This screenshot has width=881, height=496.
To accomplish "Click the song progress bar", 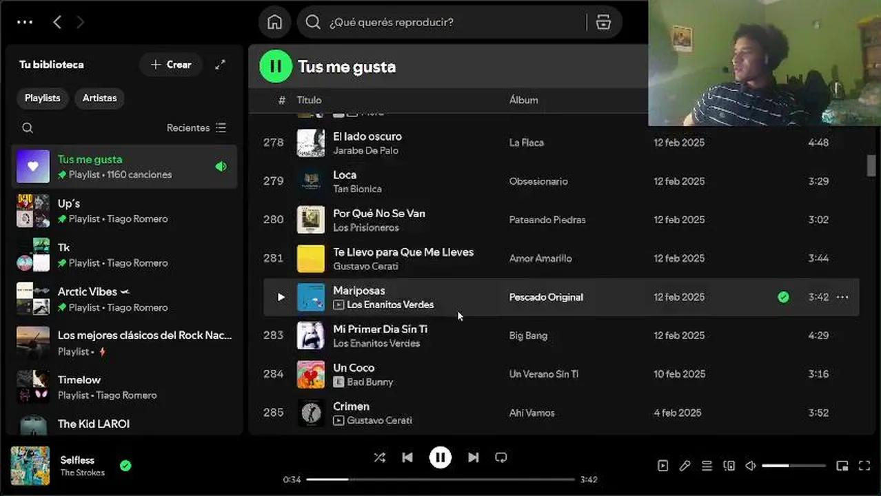I will (x=440, y=479).
